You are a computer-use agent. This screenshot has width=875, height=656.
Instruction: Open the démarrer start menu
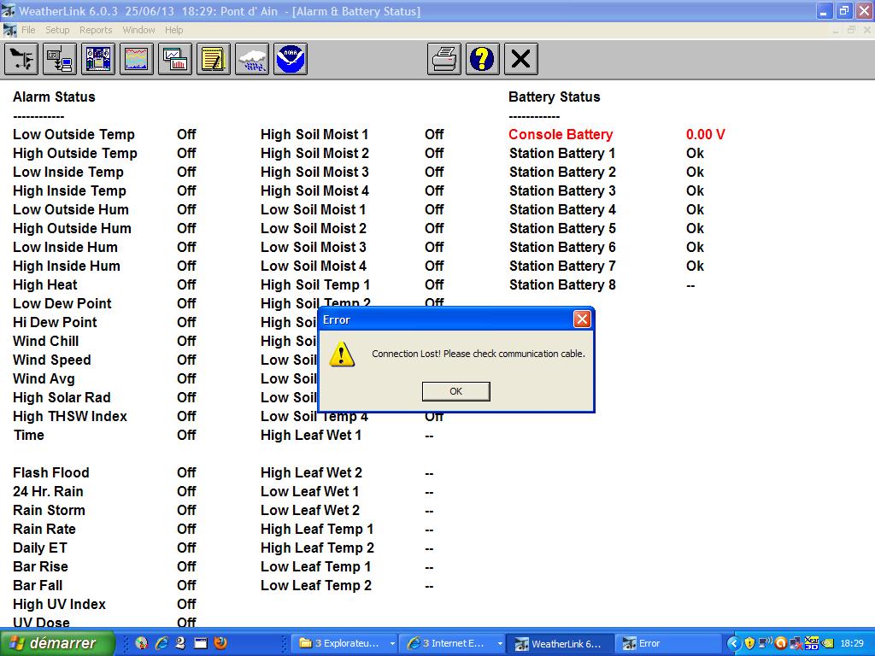(x=57, y=643)
